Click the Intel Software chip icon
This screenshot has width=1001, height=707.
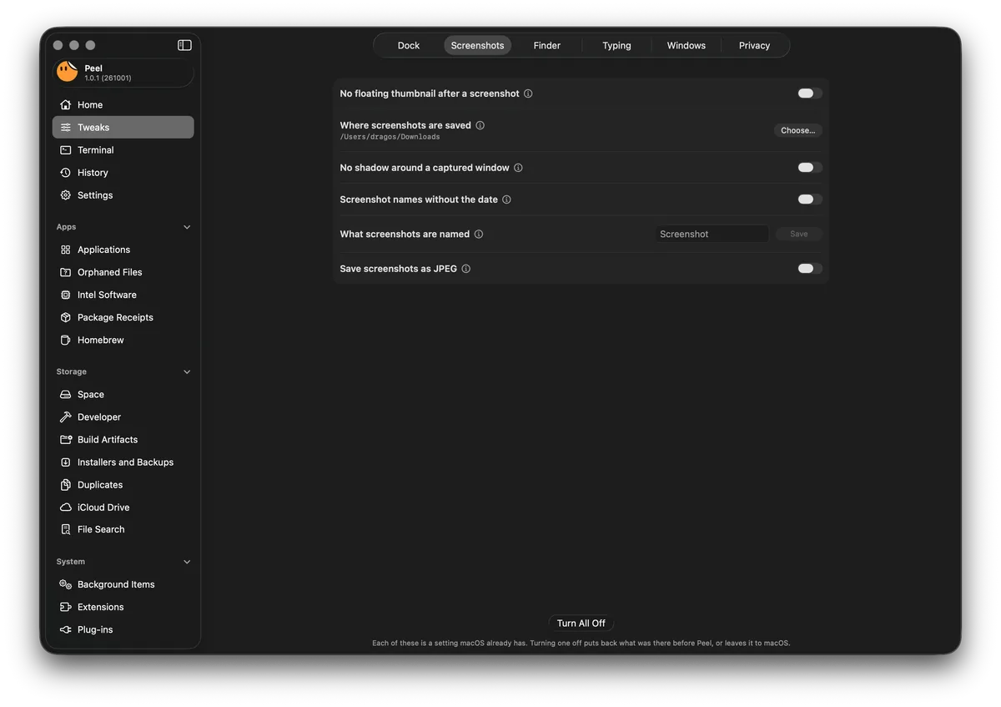coord(66,295)
